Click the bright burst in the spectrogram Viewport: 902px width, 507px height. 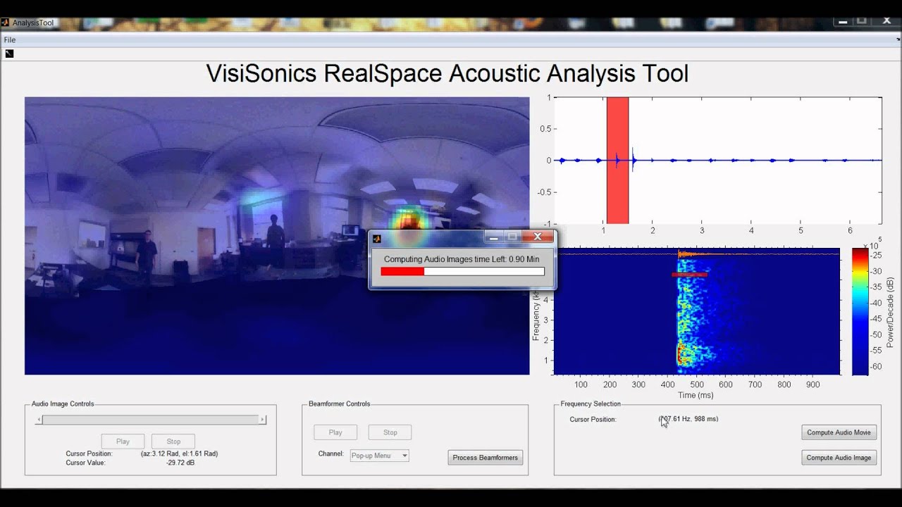682,352
